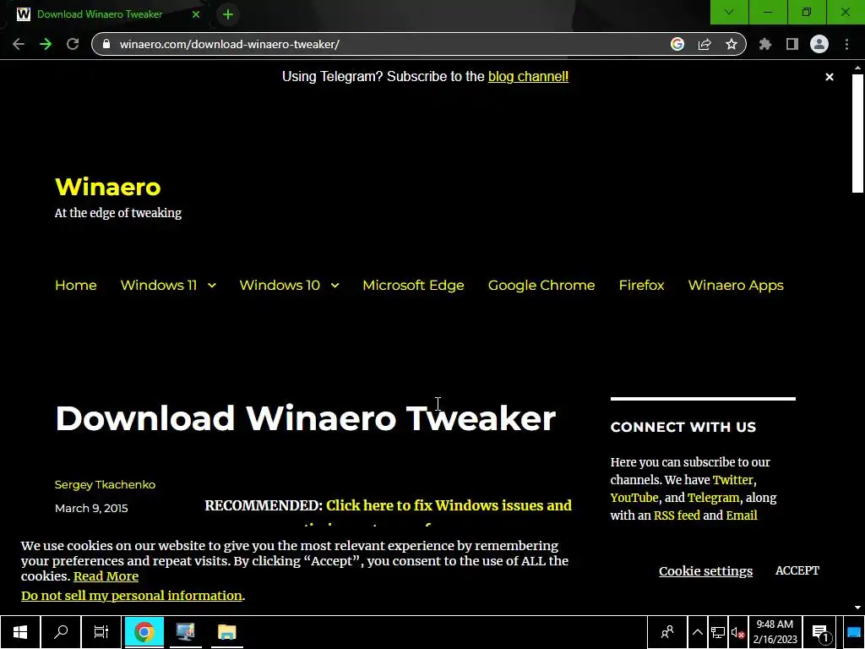This screenshot has width=865, height=649.
Task: Open the Google Chrome menu item
Action: tap(541, 286)
